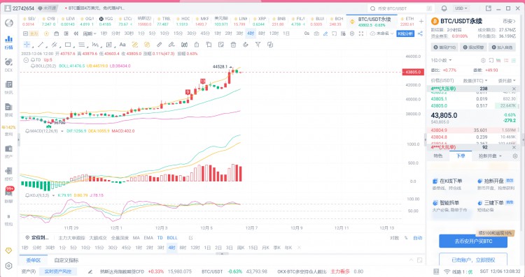Click the 去币安开户买BTC button
Image resolution: width=525 pixels, height=277 pixels.
coord(473,241)
